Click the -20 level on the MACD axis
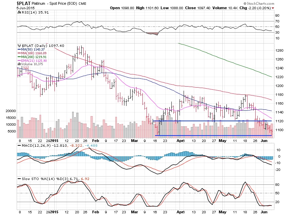 tap(278, 170)
